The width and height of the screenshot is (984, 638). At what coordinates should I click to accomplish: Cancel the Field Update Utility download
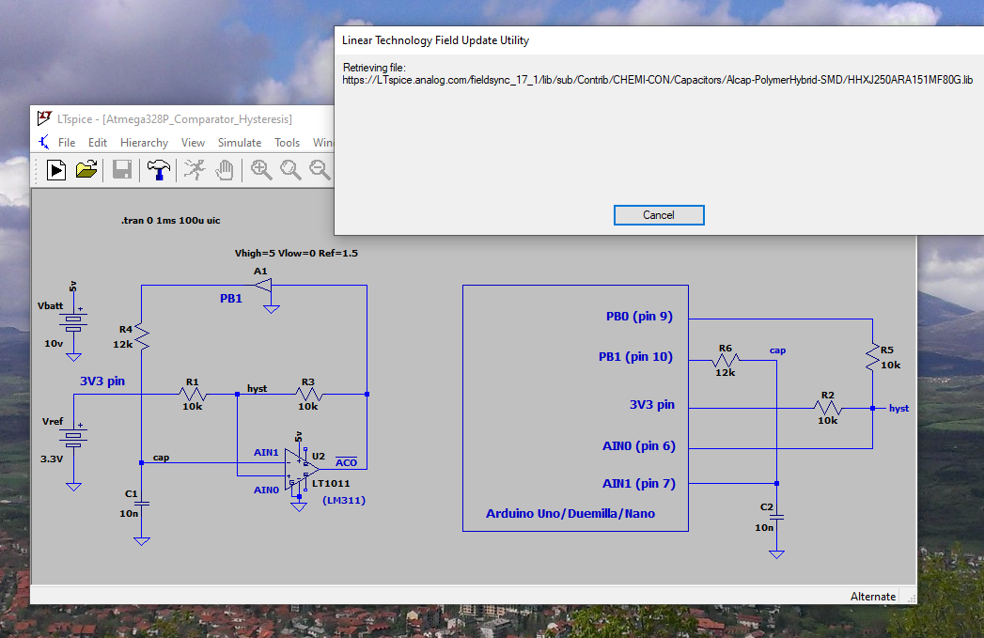[658, 214]
